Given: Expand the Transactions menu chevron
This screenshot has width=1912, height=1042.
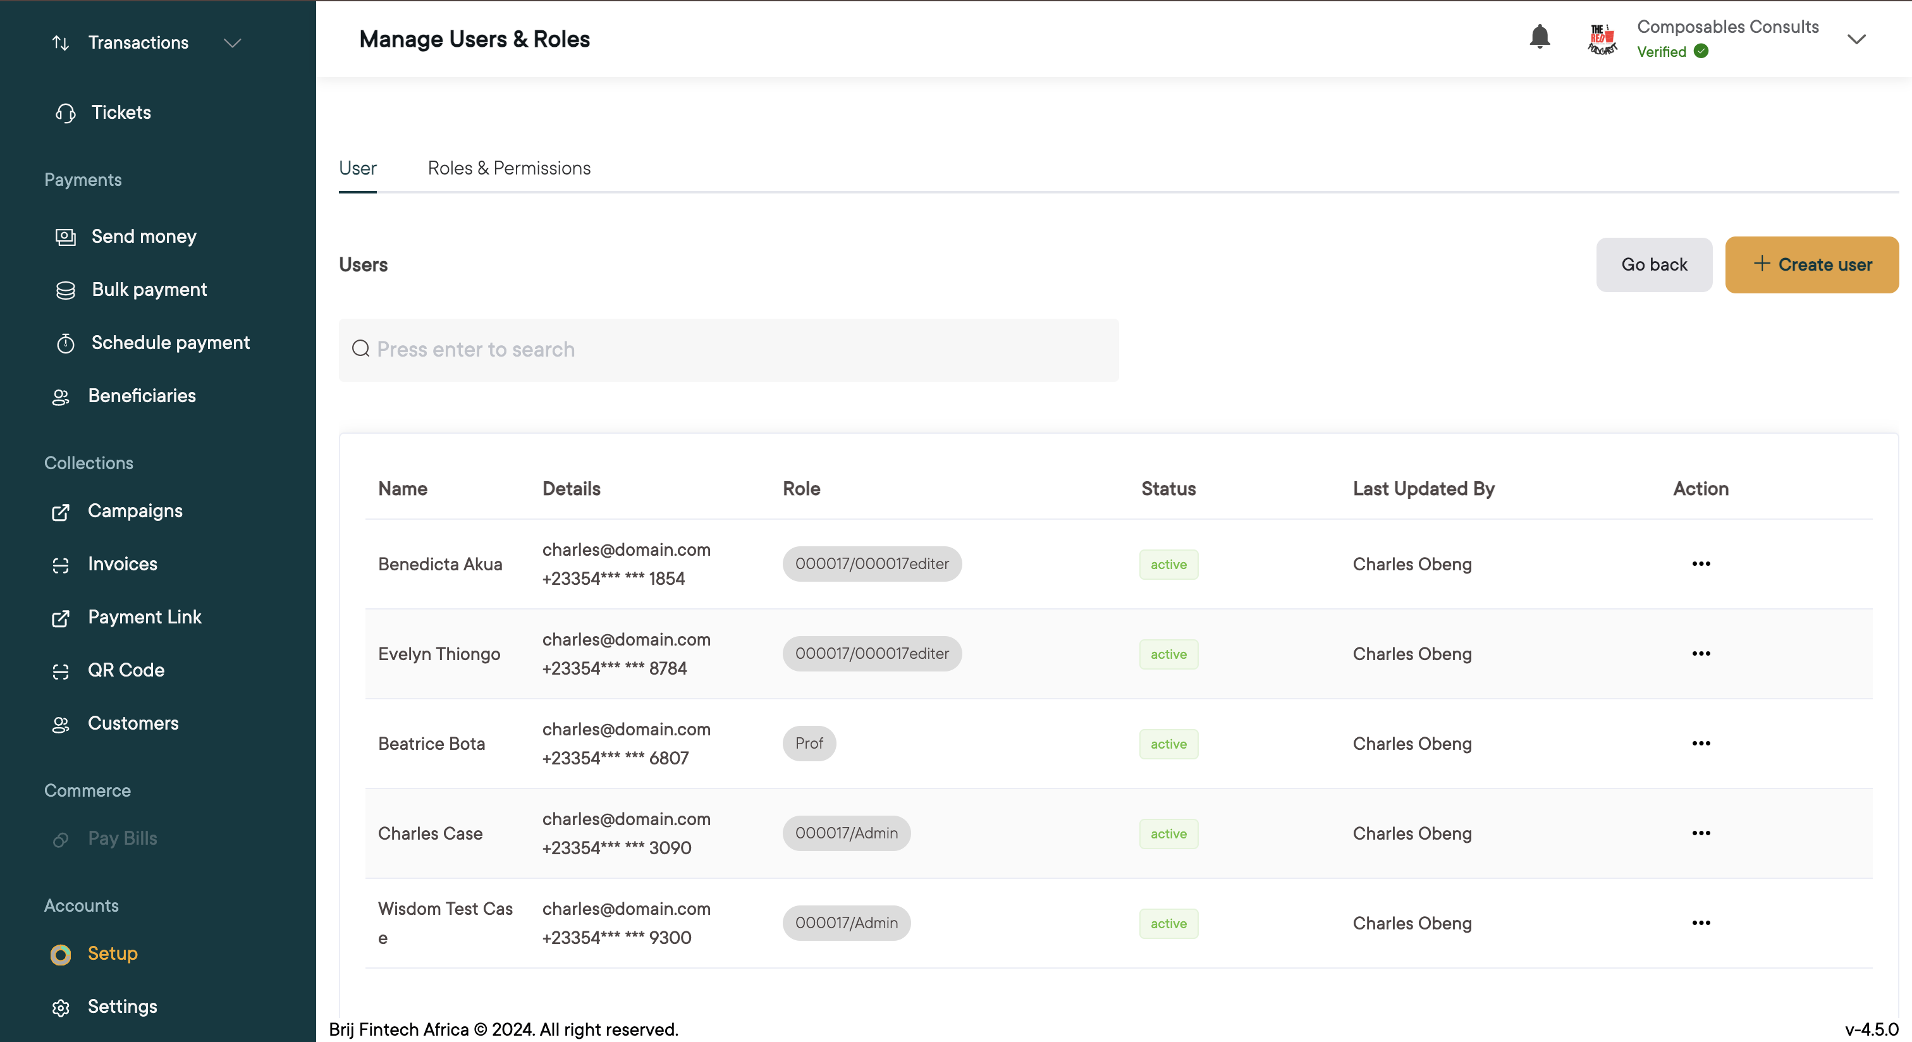Looking at the screenshot, I should pos(232,43).
